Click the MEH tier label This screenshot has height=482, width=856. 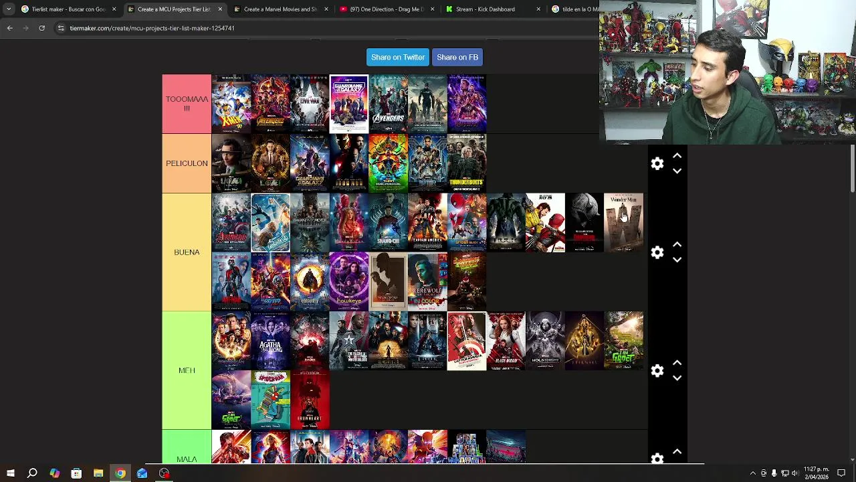[187, 370]
